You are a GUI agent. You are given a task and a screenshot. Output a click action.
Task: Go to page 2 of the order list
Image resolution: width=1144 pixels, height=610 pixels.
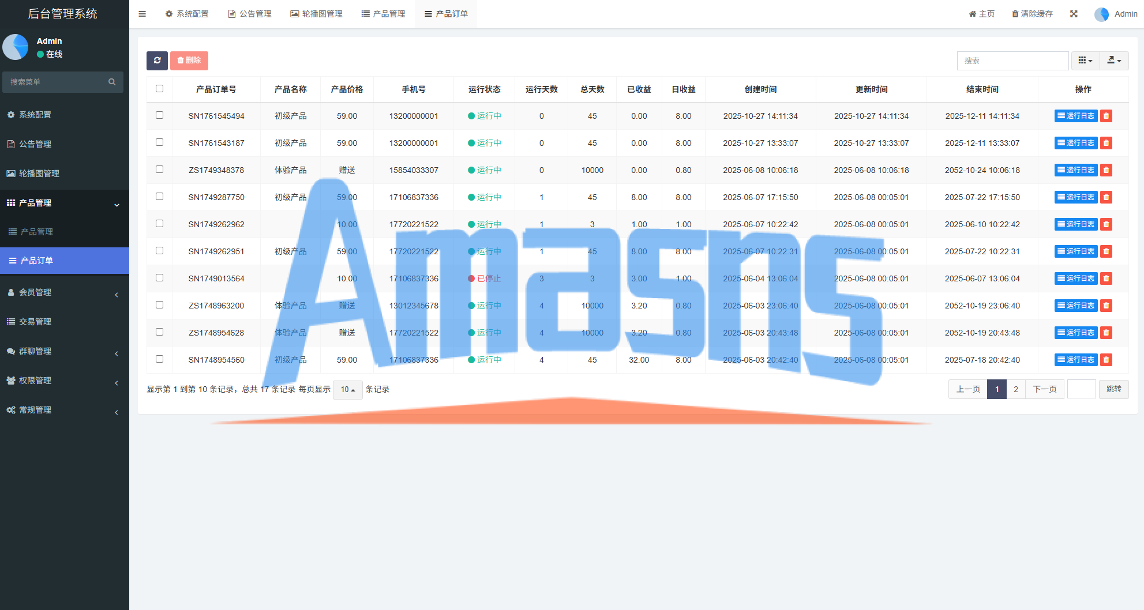(x=1016, y=389)
